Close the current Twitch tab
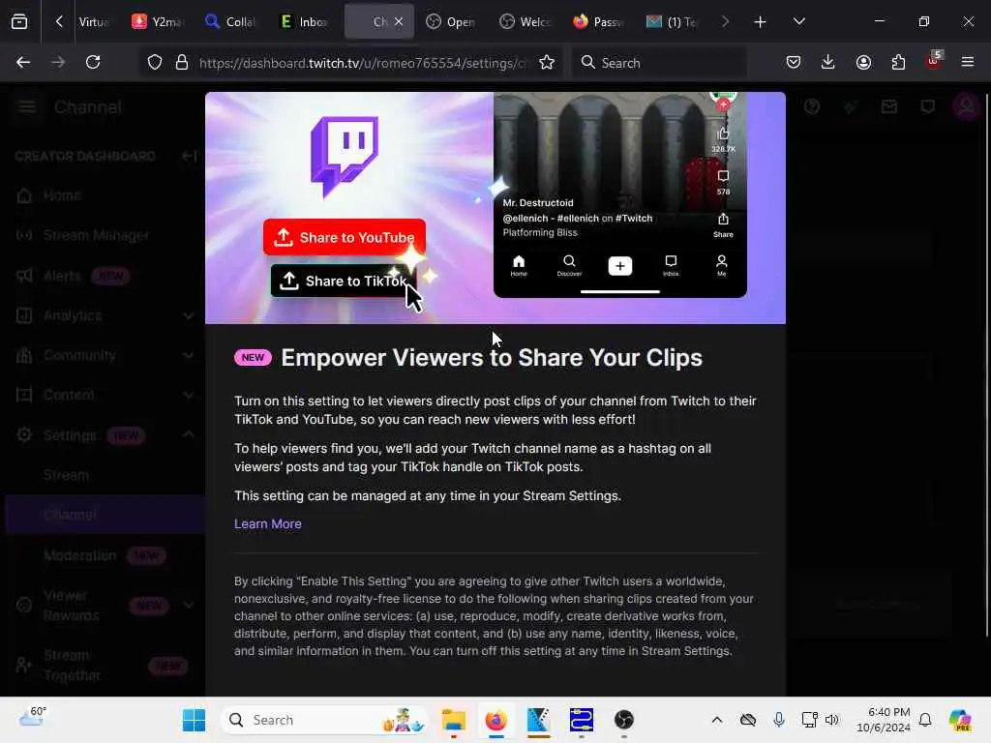The height and width of the screenshot is (743, 991). click(399, 21)
